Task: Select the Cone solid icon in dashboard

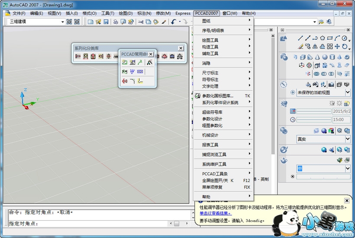Action: (x=317, y=57)
